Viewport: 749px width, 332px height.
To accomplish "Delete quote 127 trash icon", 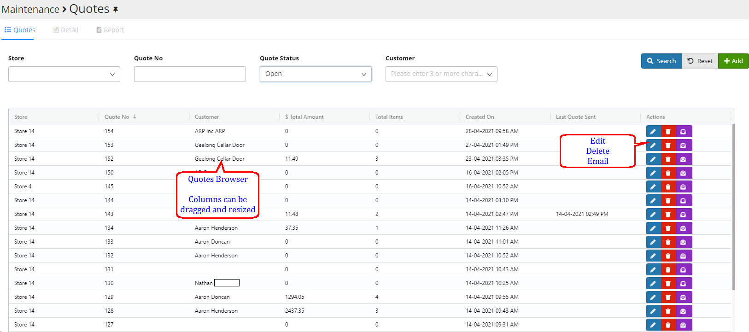I will [668, 325].
